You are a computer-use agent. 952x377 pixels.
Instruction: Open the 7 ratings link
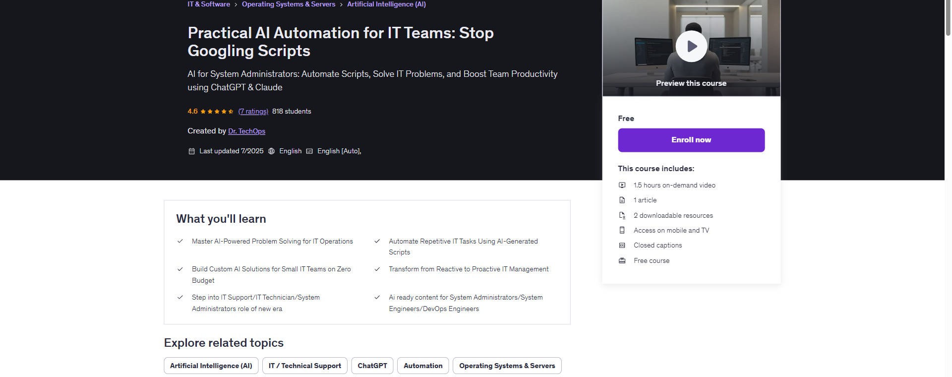(x=253, y=112)
